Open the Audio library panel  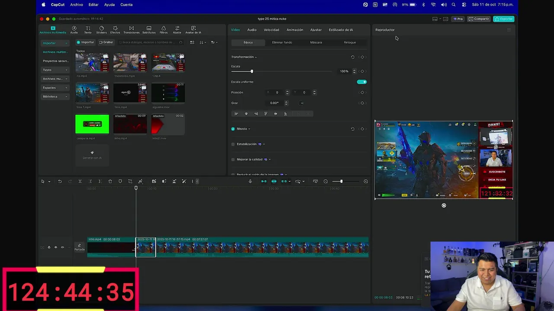click(74, 30)
